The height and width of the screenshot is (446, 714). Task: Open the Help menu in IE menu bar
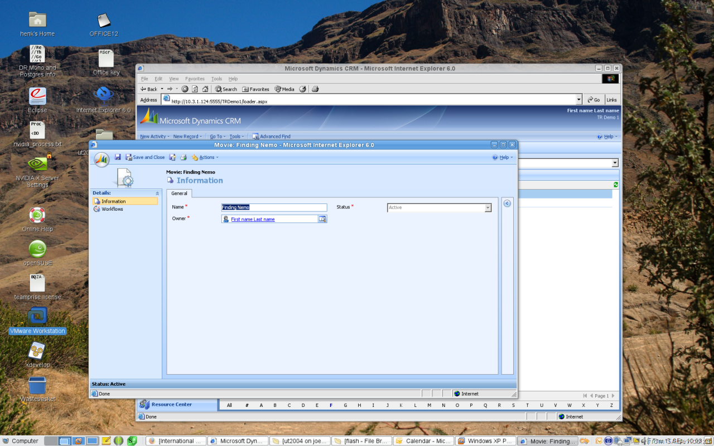[x=233, y=79]
